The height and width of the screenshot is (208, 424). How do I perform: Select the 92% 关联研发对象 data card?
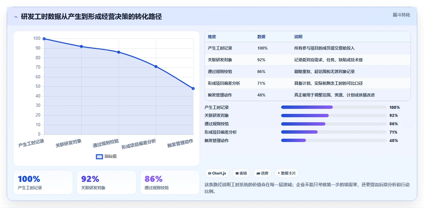tap(106, 182)
